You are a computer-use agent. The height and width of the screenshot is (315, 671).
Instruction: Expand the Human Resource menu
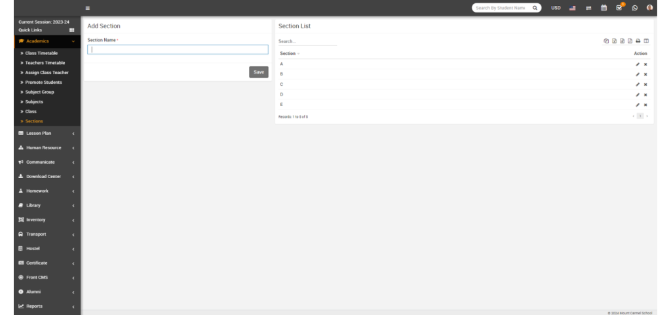(46, 147)
